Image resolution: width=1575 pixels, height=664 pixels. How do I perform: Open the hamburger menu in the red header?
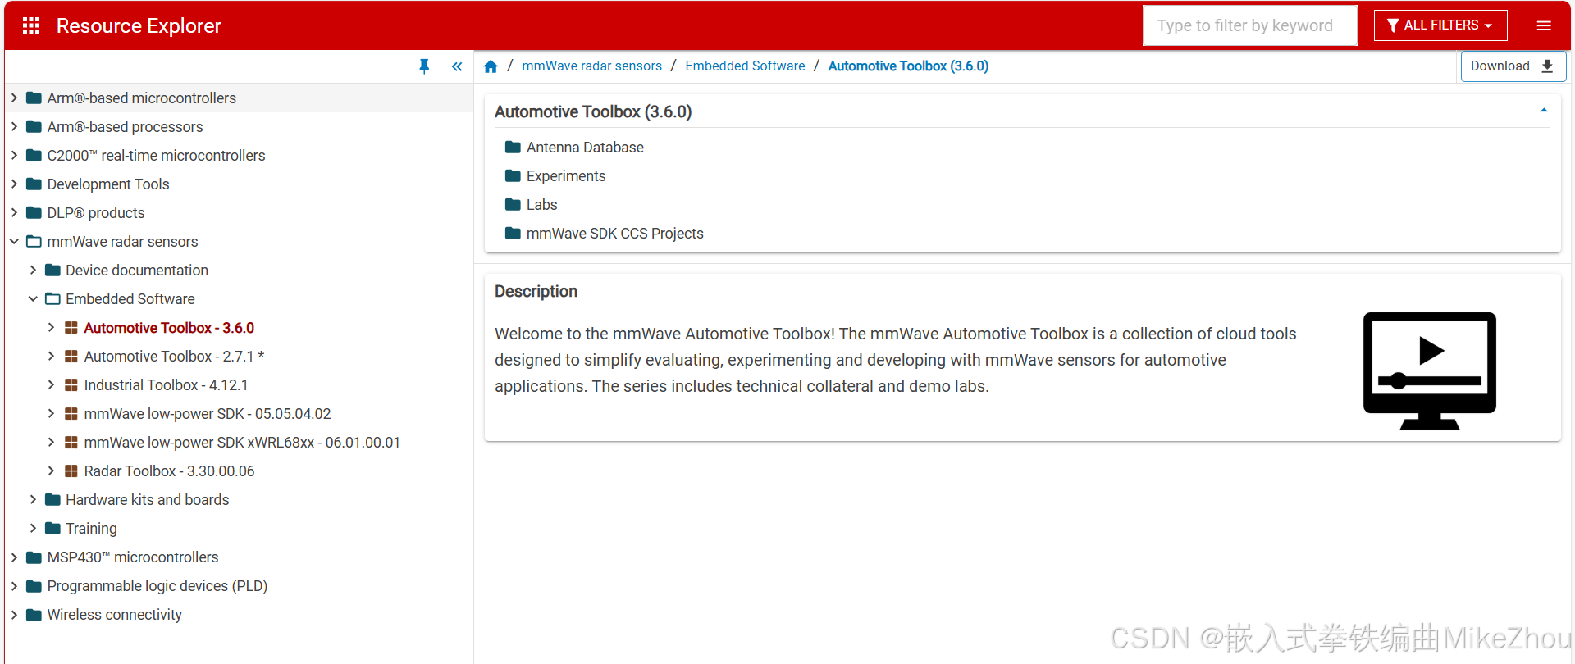[x=1544, y=25]
